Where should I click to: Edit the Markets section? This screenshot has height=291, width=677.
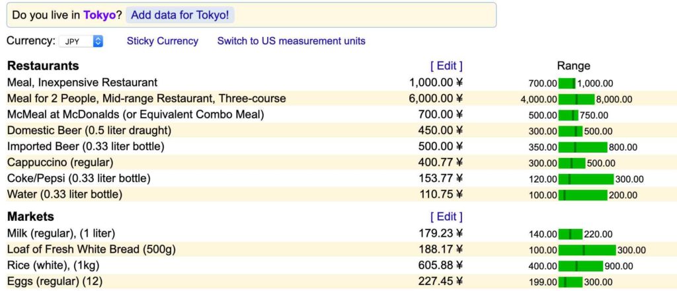pos(446,216)
